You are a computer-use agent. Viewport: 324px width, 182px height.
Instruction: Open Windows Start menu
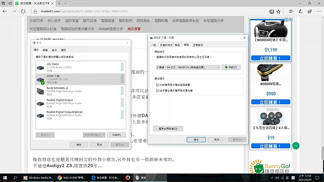[x=5, y=178]
